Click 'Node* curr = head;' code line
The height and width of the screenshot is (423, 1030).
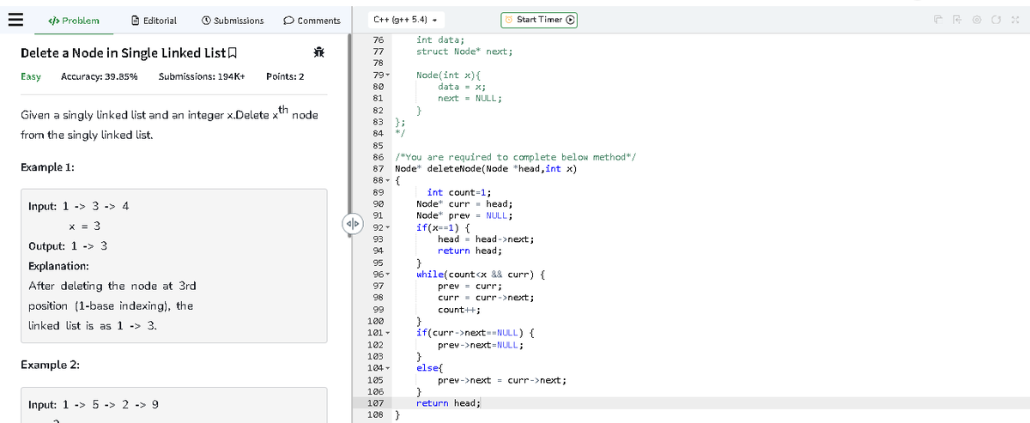point(464,204)
